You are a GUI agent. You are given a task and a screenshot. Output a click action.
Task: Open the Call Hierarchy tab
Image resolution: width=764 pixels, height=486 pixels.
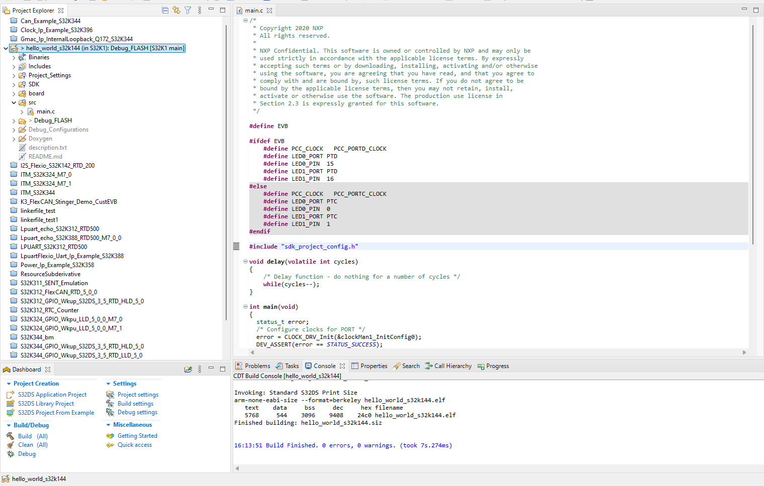pyautogui.click(x=448, y=366)
